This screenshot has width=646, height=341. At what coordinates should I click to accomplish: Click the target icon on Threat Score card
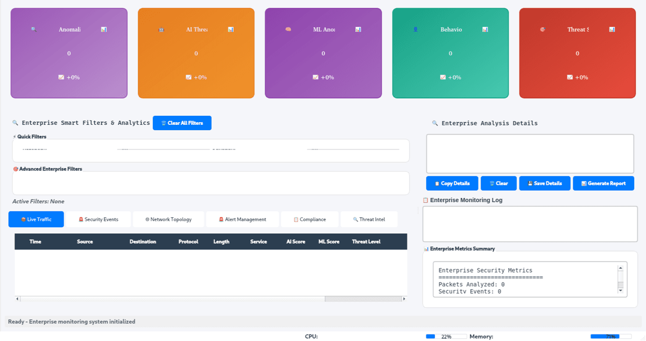pyautogui.click(x=543, y=30)
